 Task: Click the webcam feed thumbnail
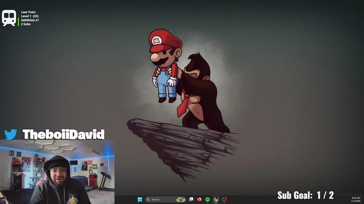57,172
